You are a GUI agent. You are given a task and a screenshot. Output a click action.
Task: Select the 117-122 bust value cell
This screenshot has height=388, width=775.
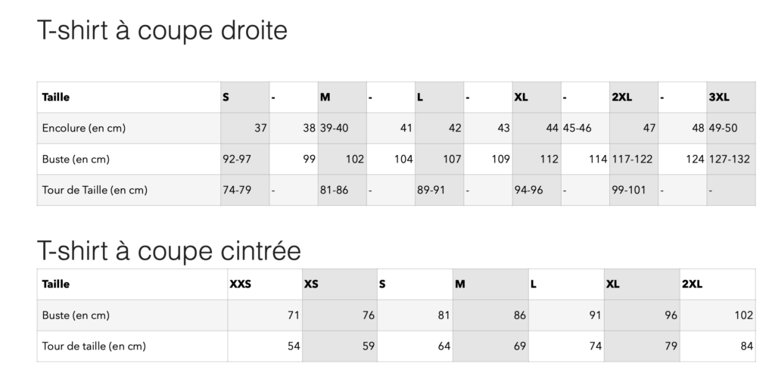[x=633, y=159]
